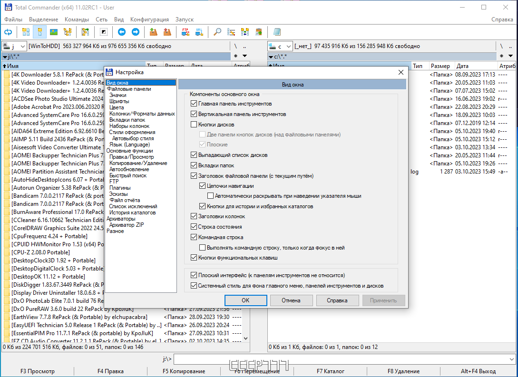The width and height of the screenshot is (518, 377).
Task: Click F3 Просмотр function button
Action: tap(37, 371)
